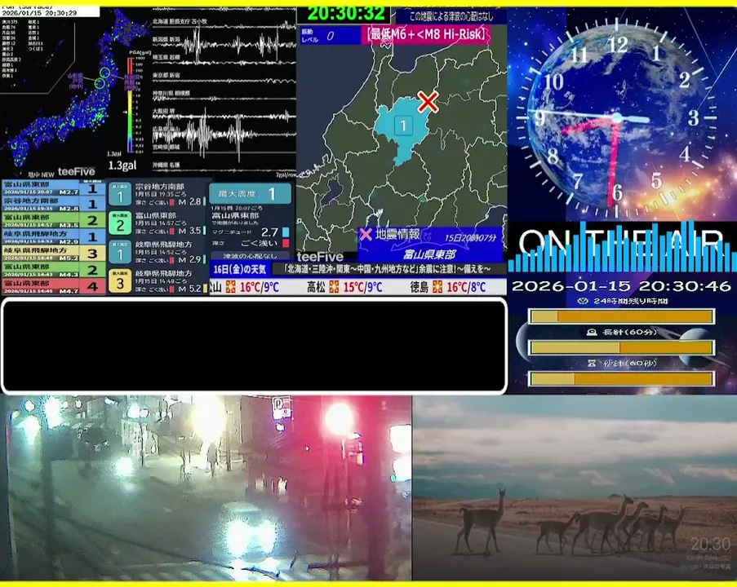The image size is (737, 587).
Task: Click intensity badge 3 for 岐阜県飛騨地方 M 5.2
Action: (120, 280)
